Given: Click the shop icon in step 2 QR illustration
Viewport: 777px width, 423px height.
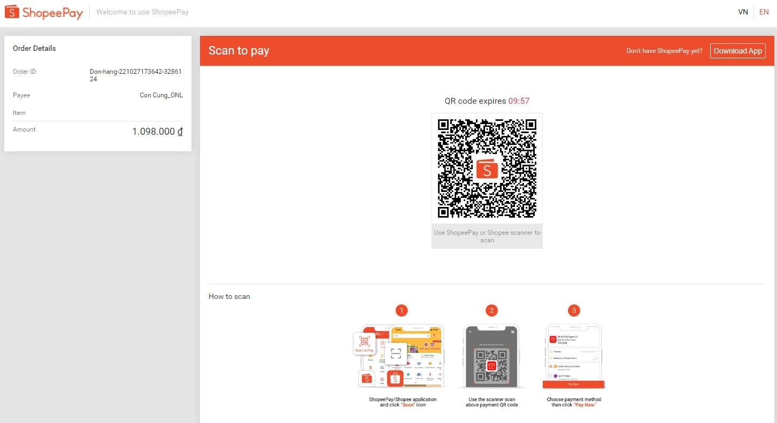Looking at the screenshot, I should click(491, 366).
